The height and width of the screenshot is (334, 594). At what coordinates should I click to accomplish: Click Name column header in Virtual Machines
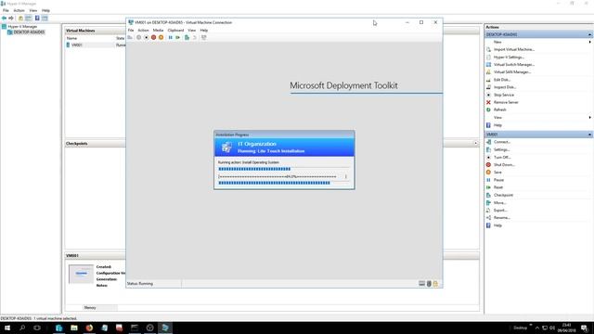pos(72,38)
